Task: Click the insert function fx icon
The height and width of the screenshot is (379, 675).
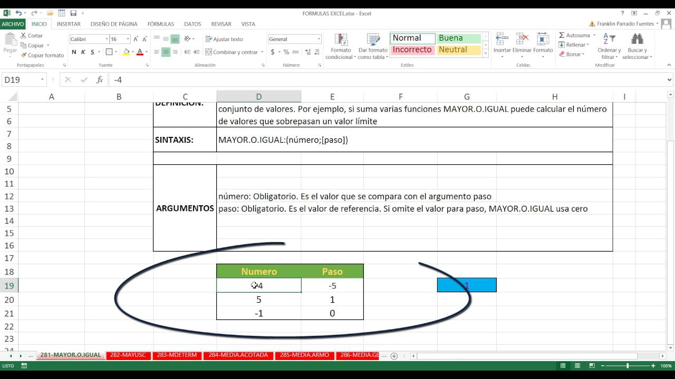Action: tap(100, 80)
